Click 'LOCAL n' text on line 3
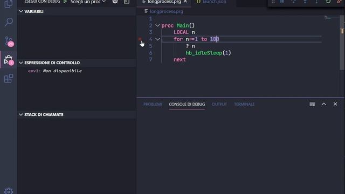 point(184,32)
